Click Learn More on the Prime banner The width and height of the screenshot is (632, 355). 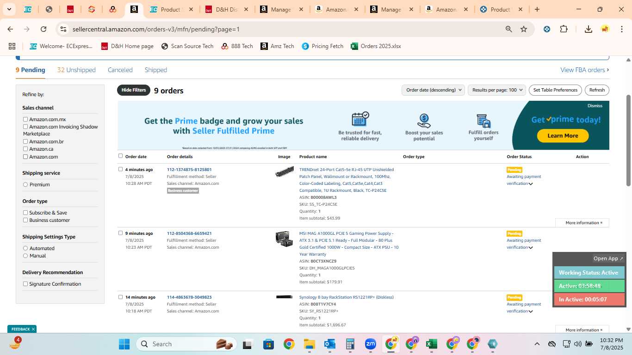563,135
